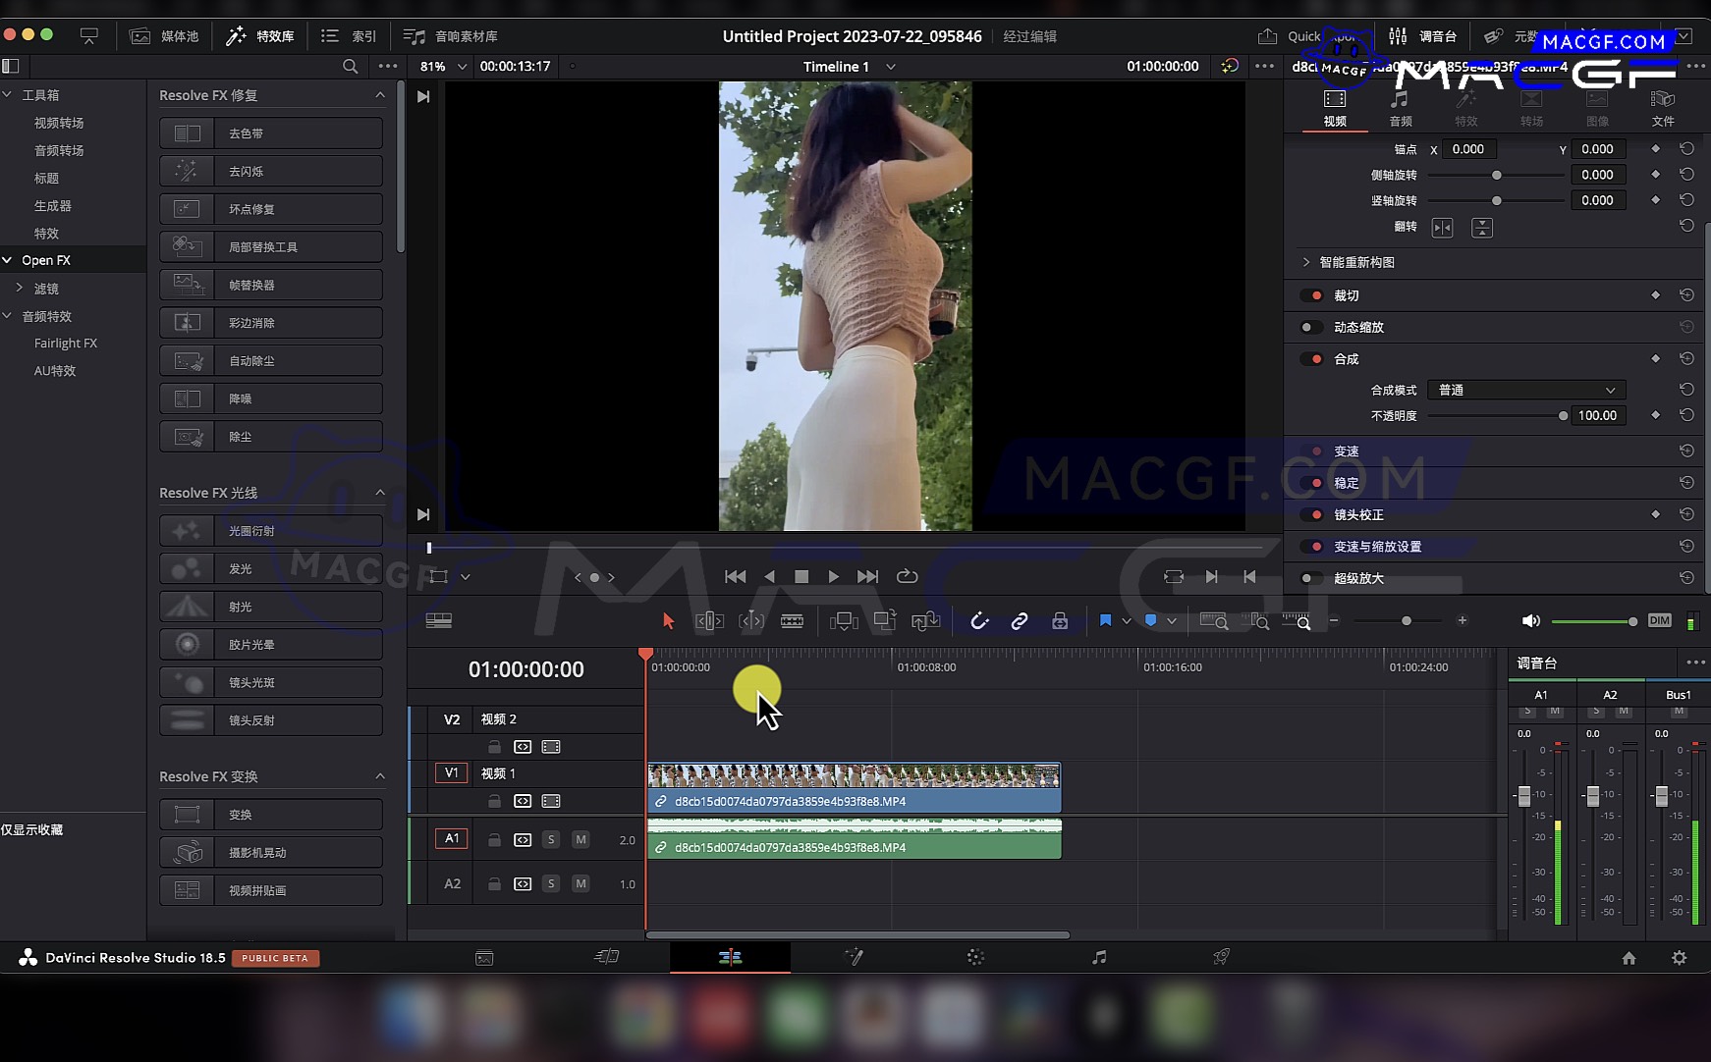The image size is (1711, 1062).
Task: Open the Color page icon
Action: click(x=975, y=958)
